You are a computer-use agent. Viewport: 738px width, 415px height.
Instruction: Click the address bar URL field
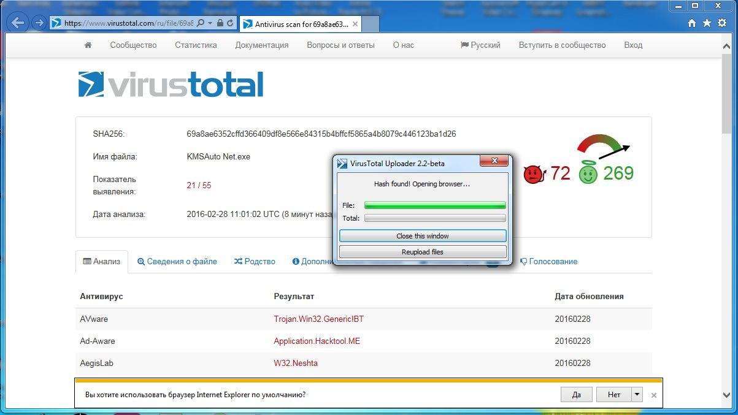pos(129,23)
